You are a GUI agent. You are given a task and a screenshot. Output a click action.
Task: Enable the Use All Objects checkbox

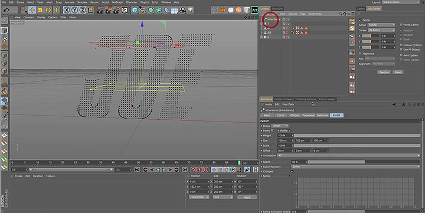[x=401, y=50]
